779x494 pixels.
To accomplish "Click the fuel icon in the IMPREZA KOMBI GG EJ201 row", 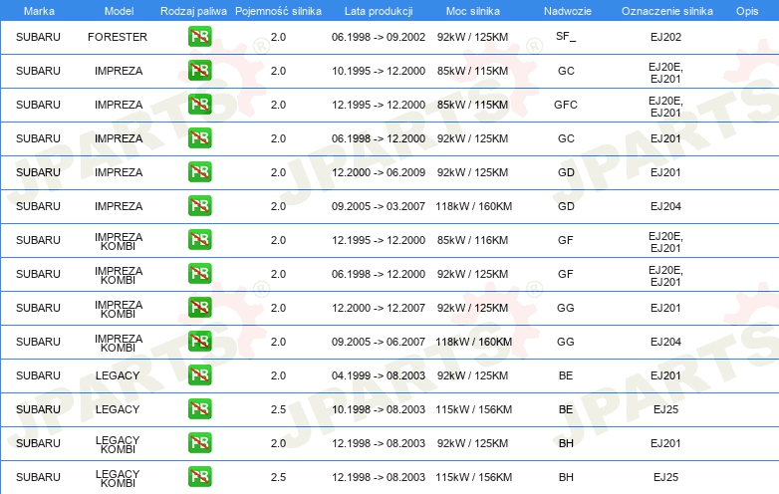I will (x=199, y=308).
